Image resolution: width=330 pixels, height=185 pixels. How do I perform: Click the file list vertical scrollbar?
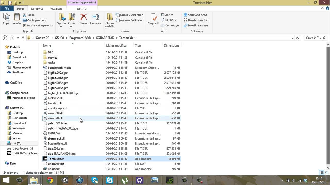(328, 105)
